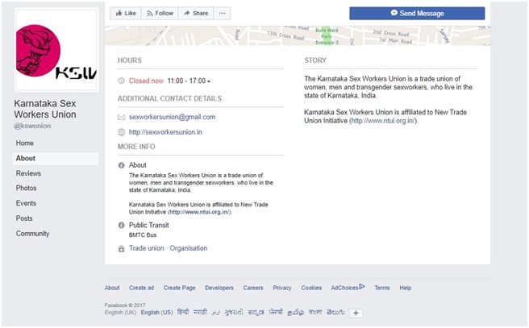Click the envelope icon beside the email
Viewport: 529px width, 328px height.
click(x=121, y=117)
